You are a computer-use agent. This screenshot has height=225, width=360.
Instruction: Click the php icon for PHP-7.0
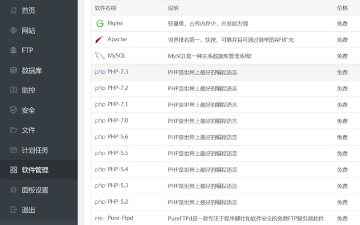[100, 121]
